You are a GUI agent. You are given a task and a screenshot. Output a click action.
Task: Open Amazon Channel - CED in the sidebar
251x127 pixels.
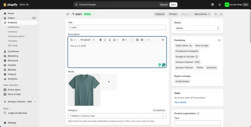coord(20,102)
